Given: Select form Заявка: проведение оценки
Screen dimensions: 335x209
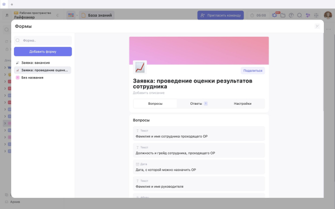Looking at the screenshot, I should pyautogui.click(x=42, y=70).
